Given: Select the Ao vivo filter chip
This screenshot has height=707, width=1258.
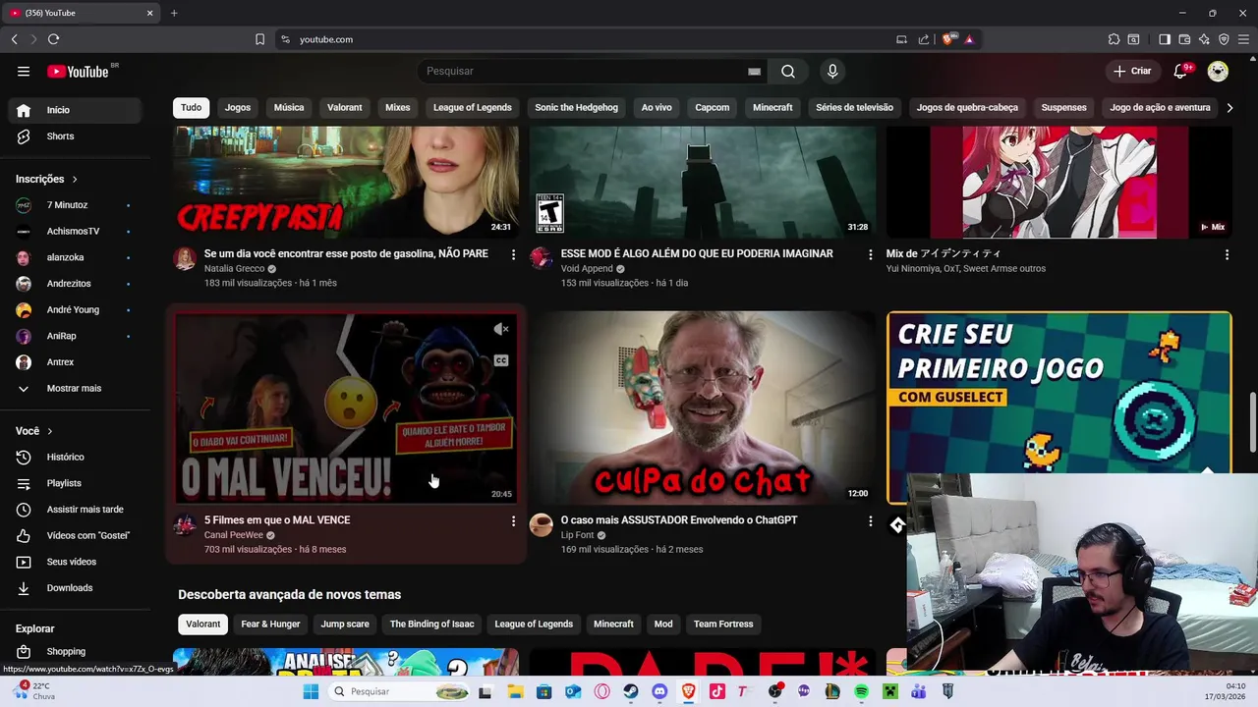Looking at the screenshot, I should click(x=657, y=107).
